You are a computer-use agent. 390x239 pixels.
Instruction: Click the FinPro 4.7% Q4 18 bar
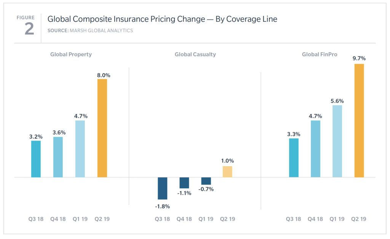pyautogui.click(x=315, y=149)
